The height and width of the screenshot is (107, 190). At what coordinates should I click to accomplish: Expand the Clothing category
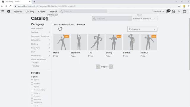49,44
